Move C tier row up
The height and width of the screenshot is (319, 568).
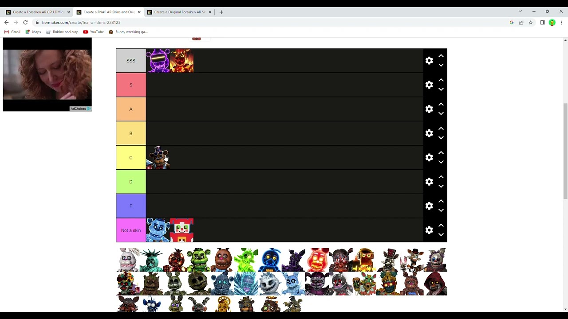(441, 153)
